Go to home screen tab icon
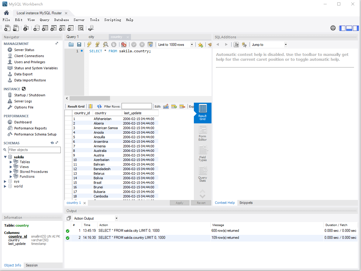Screen dimensions: 361x271 tap(6, 13)
